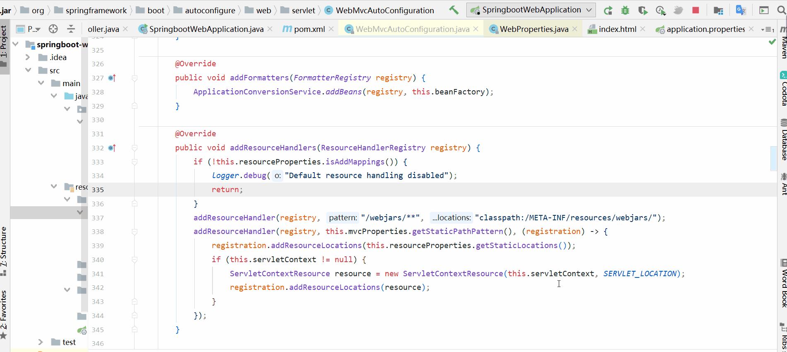
Task: Select the .idea folder in project tree
Action: click(x=53, y=57)
